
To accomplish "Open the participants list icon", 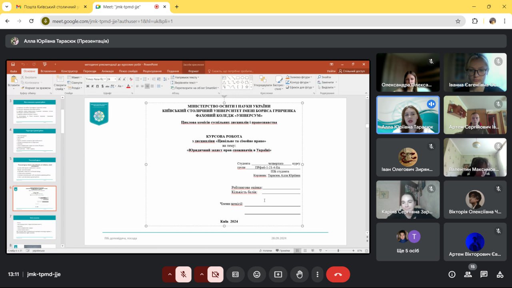I will 468,274.
